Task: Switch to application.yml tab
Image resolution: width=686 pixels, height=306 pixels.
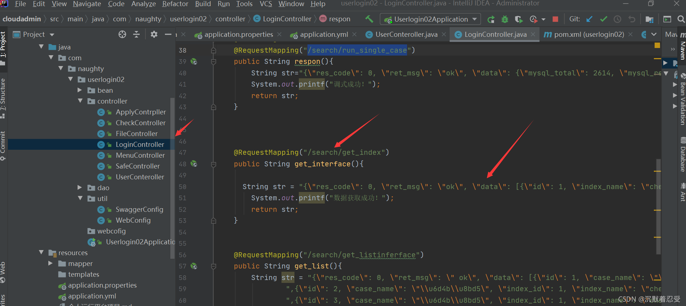Action: tap(323, 35)
